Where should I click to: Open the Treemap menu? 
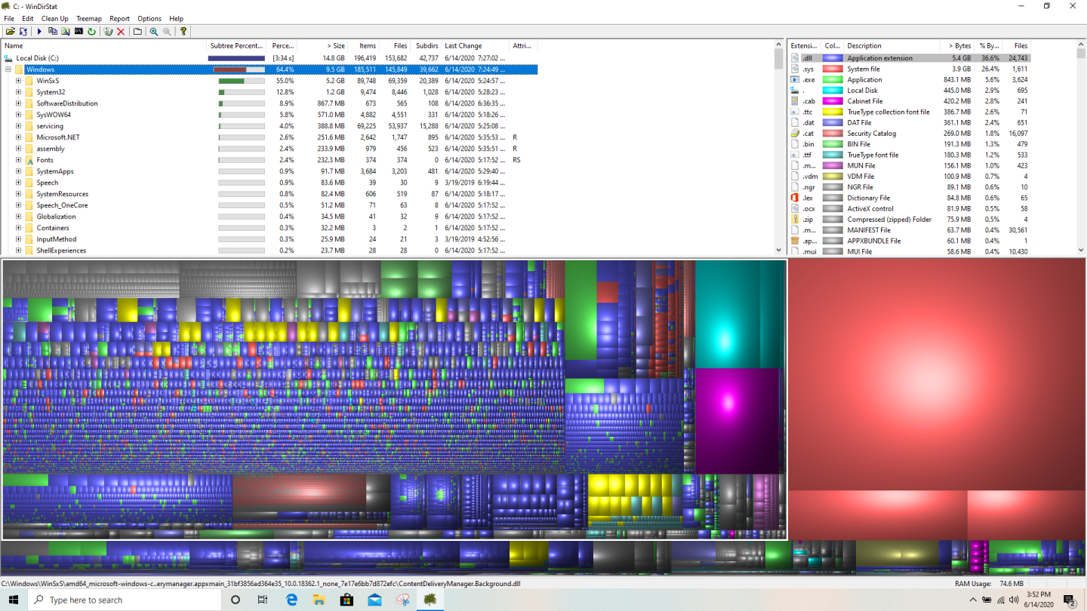[x=88, y=18]
